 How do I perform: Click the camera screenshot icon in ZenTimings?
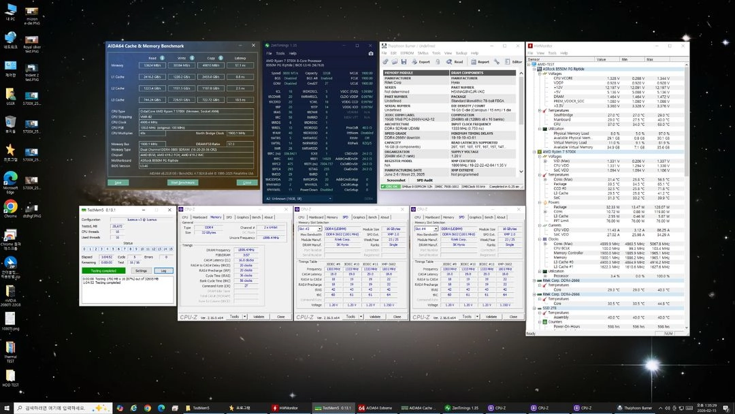[371, 53]
